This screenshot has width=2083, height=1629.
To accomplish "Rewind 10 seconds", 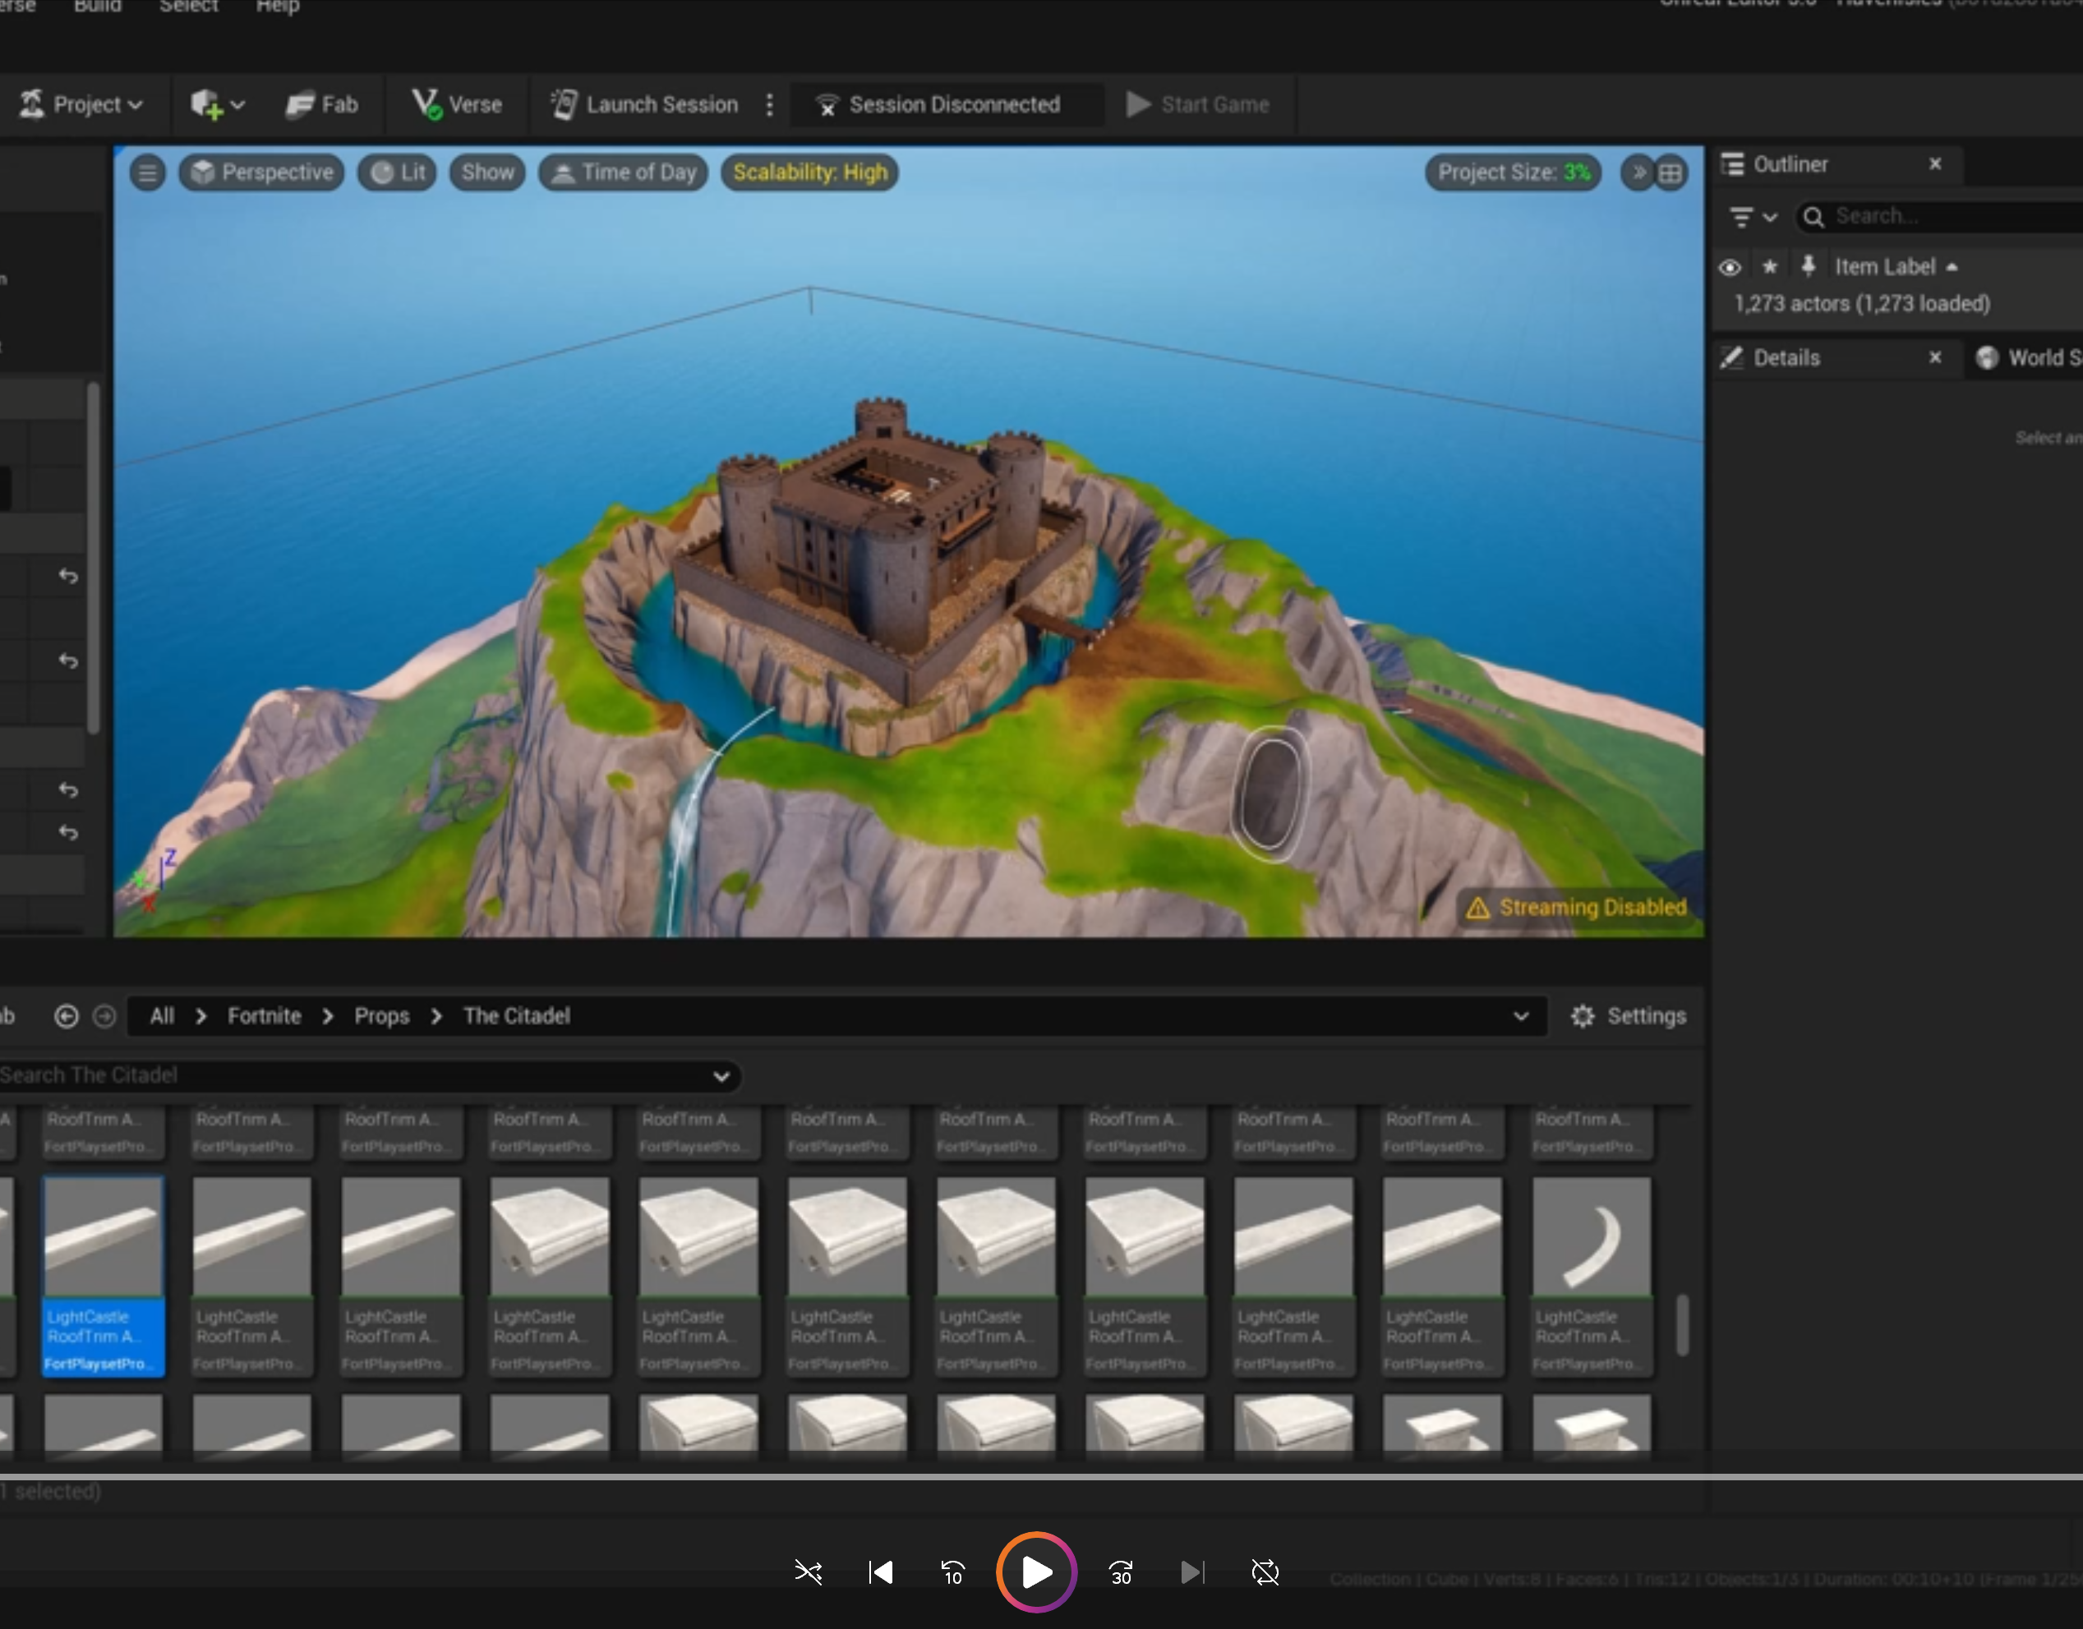I will click(x=953, y=1571).
